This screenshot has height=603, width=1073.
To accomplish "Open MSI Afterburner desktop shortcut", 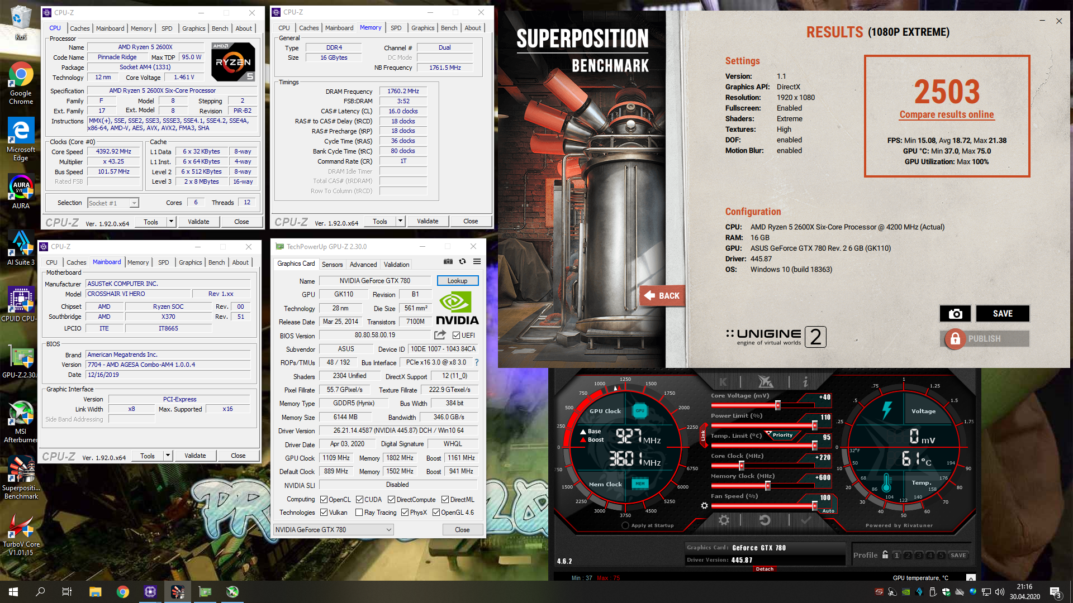I will [21, 422].
